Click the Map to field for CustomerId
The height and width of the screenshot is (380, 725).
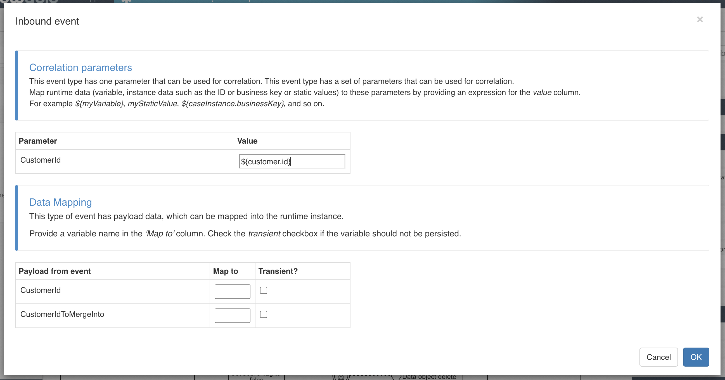pos(232,291)
